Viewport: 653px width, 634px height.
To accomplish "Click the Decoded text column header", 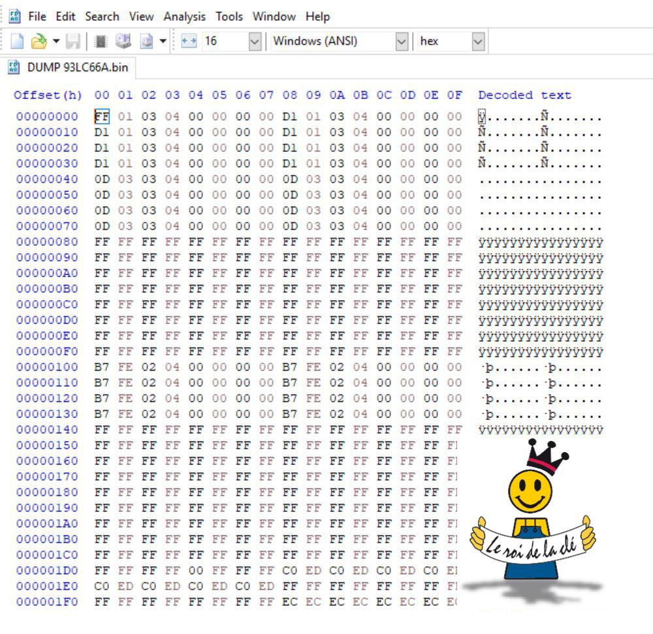I will tap(524, 95).
